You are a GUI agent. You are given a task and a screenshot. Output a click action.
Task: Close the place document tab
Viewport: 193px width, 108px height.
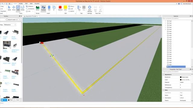[x=37, y=16]
